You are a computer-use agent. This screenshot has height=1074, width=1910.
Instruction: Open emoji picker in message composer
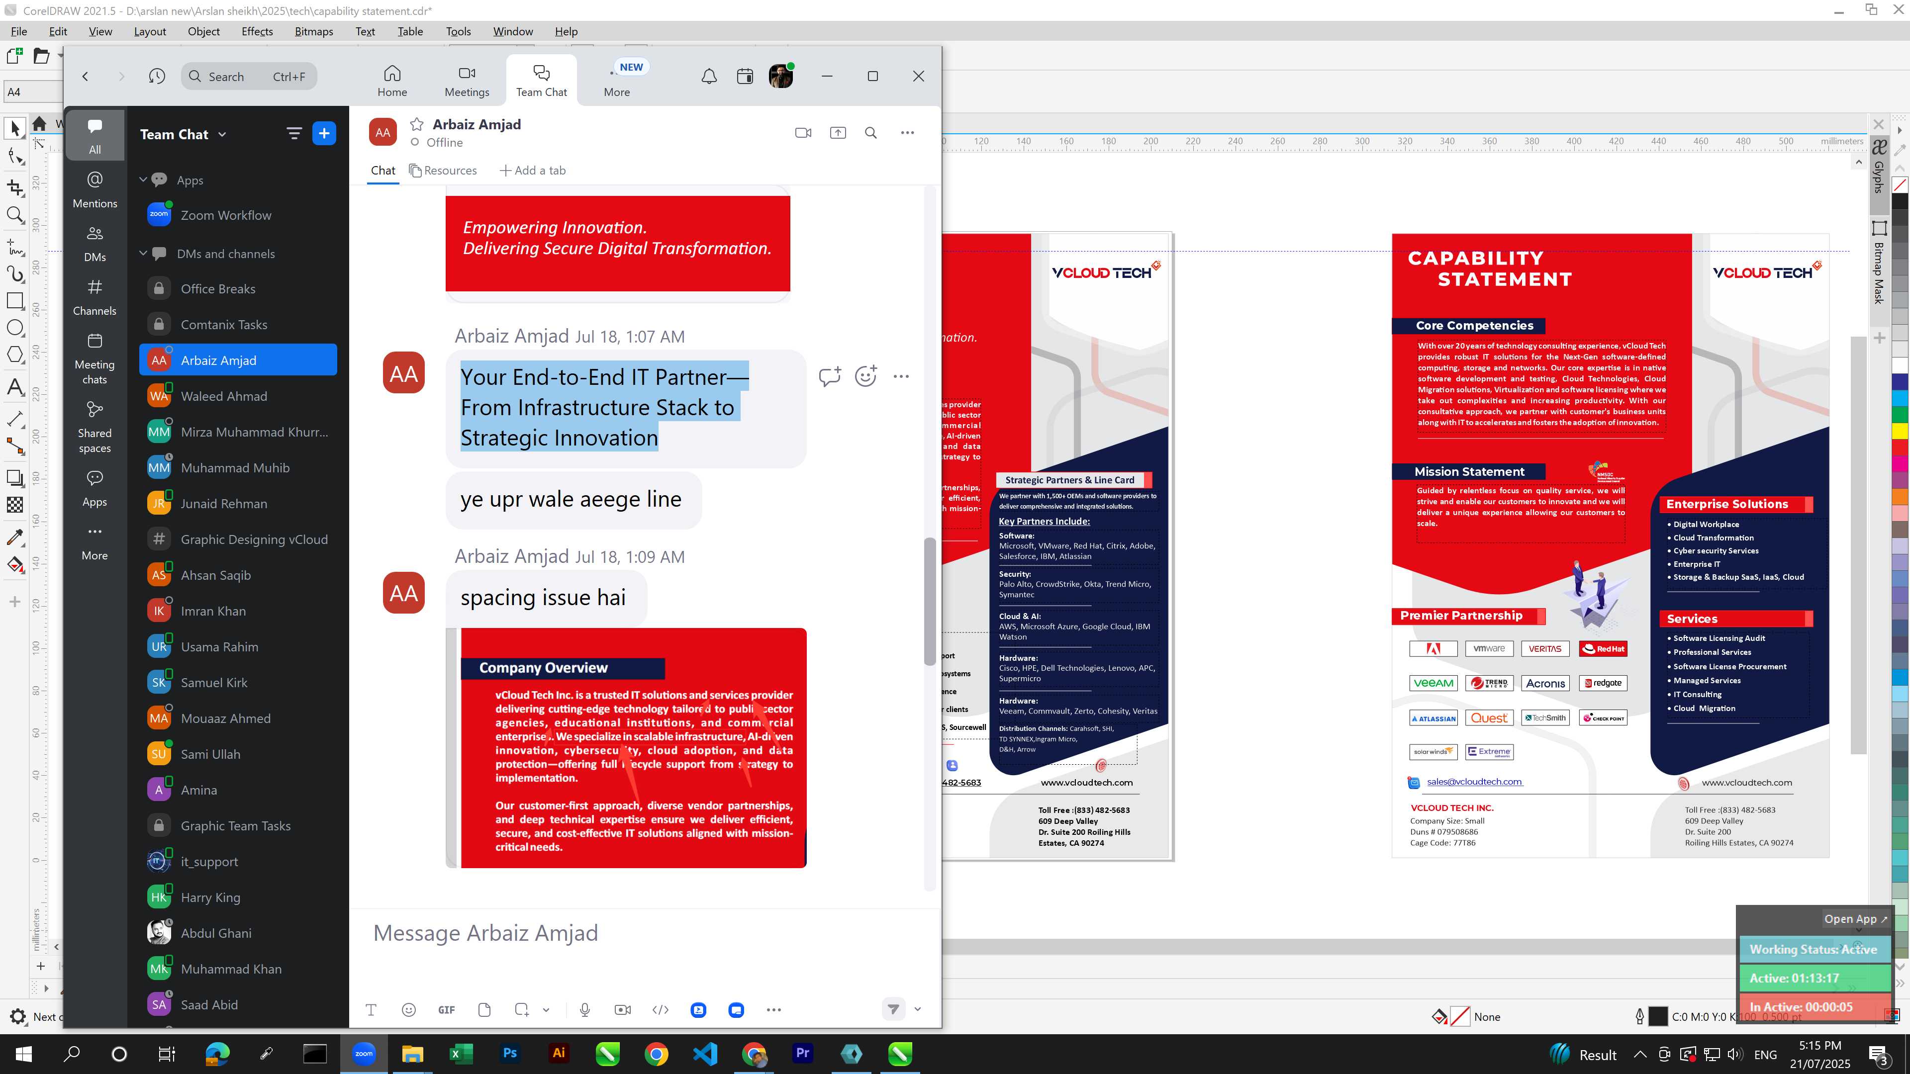point(408,1009)
